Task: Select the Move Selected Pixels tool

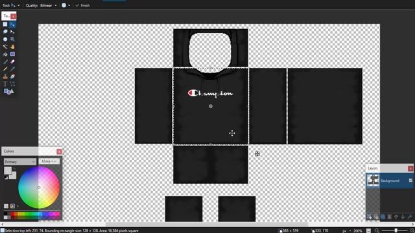Action: click(12, 25)
